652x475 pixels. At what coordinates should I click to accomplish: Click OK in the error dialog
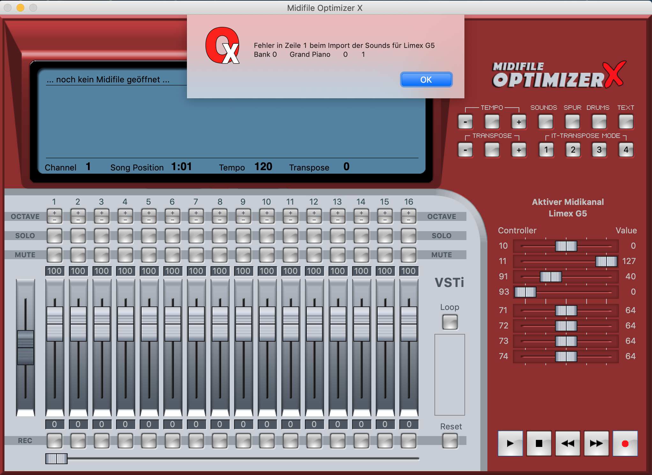(426, 79)
